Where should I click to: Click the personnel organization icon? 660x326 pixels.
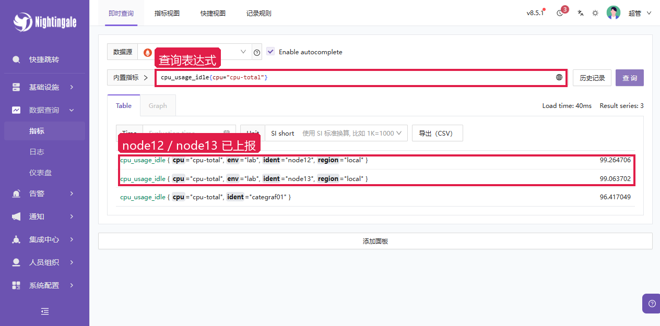17,262
